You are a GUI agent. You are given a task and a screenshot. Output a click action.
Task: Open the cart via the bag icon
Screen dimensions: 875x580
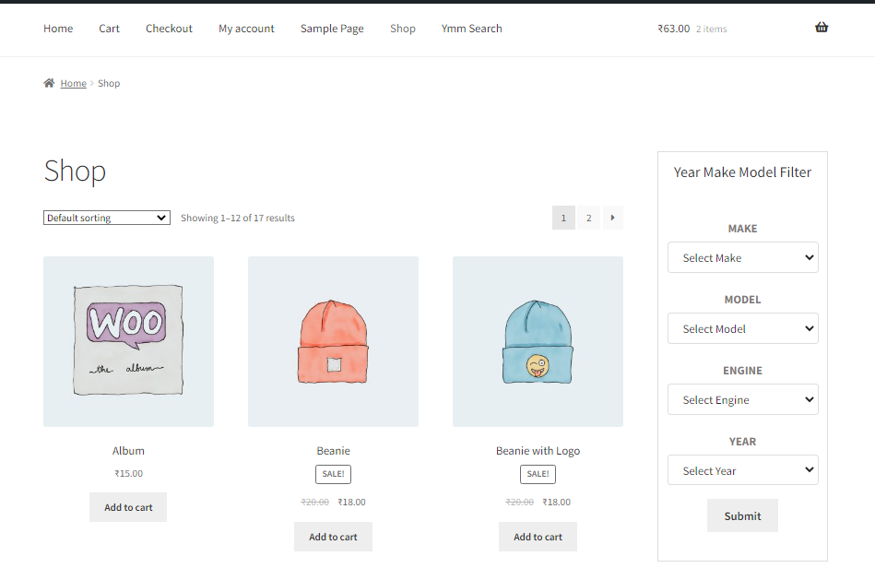[821, 28]
